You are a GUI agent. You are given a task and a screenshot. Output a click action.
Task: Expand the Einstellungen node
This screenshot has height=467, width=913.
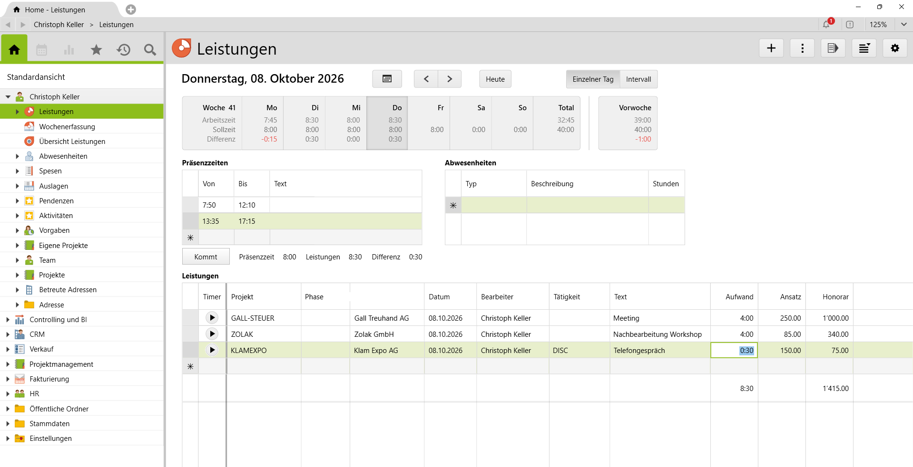(8, 438)
